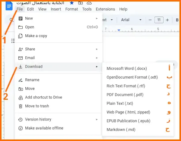The height and width of the screenshot is (141, 181).
Task: Open the Edit menu
Action: pos(30,9)
